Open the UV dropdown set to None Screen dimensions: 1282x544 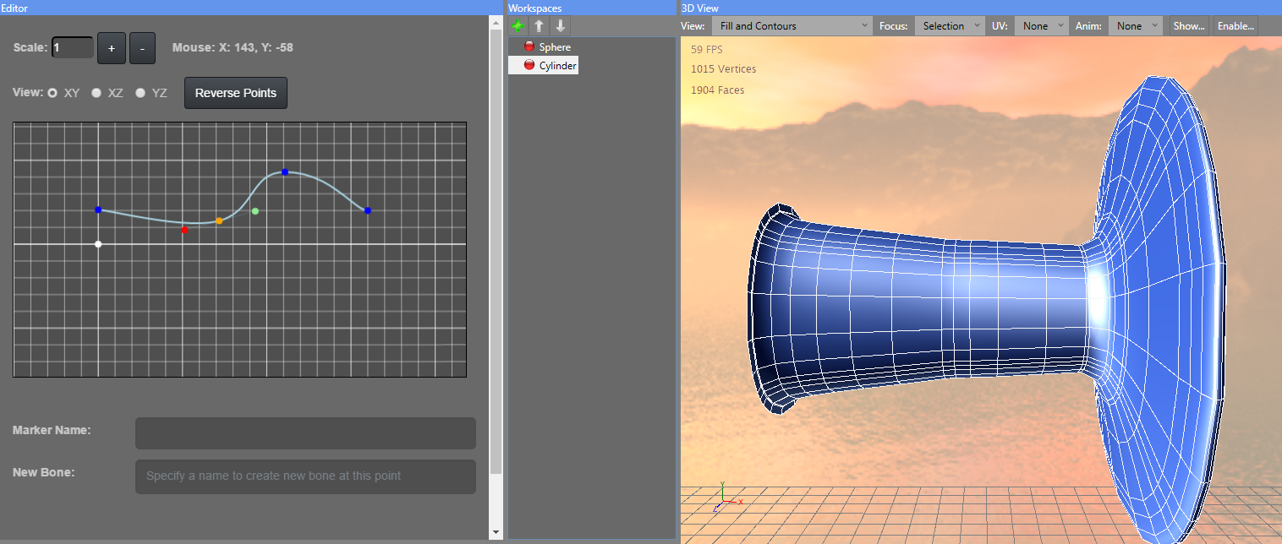click(1040, 26)
